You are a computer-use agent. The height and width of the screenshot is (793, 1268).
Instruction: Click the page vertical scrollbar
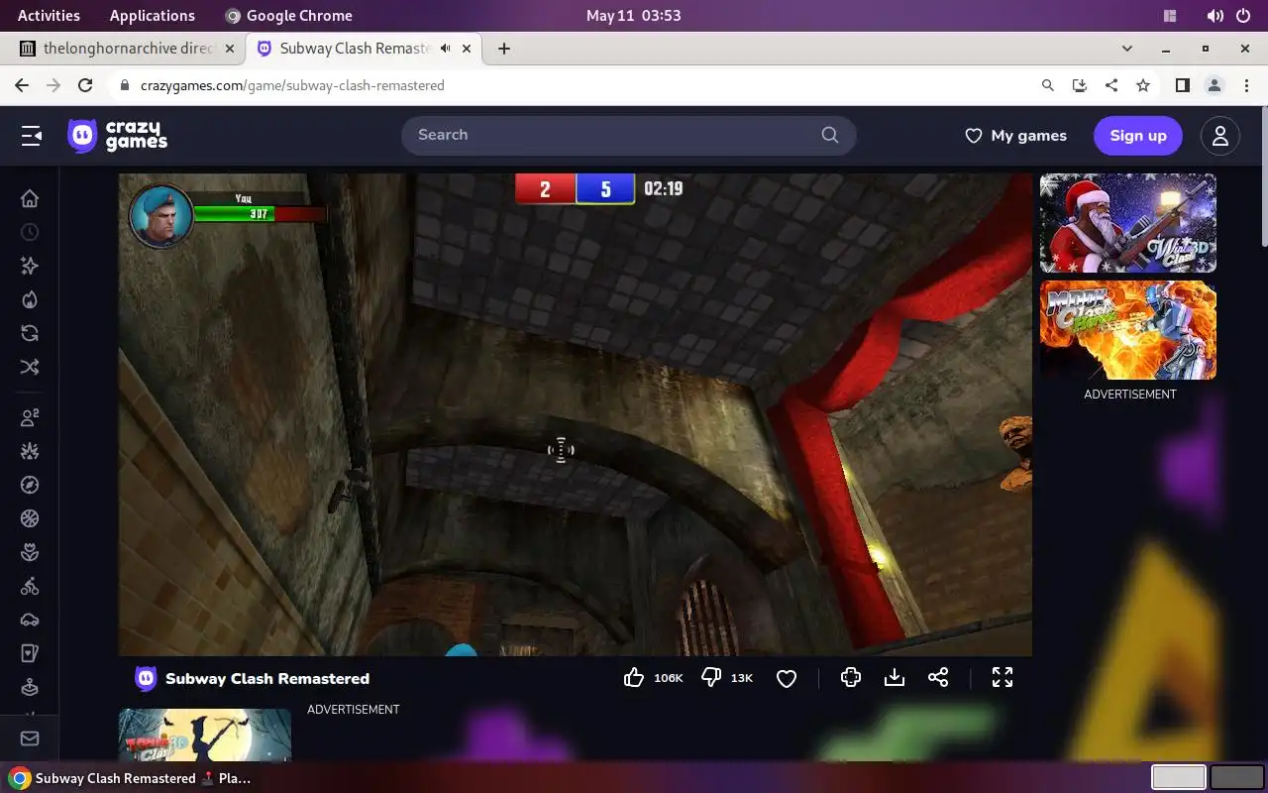point(1263,178)
